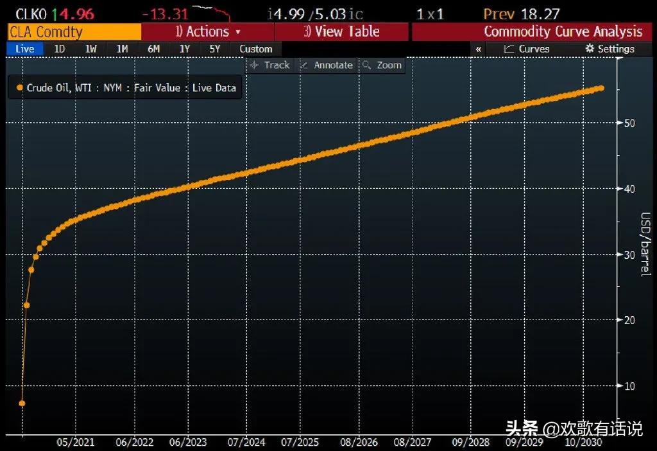Screen dimensions: 657x451
Task: Select the Annotate pencil tool
Action: pyautogui.click(x=327, y=65)
